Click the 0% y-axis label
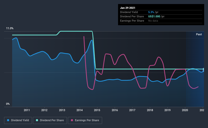Viewport: 208px width, 128px height. click(8, 104)
